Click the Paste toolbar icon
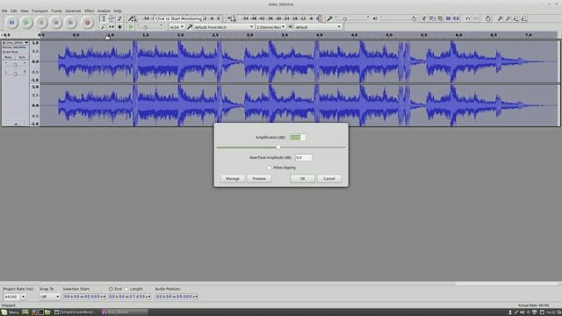Screen dimensions: 562x316 tap(440, 18)
